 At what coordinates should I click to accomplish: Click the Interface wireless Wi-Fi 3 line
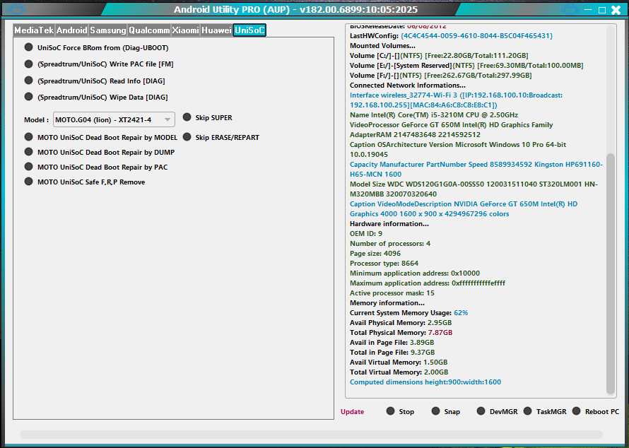[456, 100]
